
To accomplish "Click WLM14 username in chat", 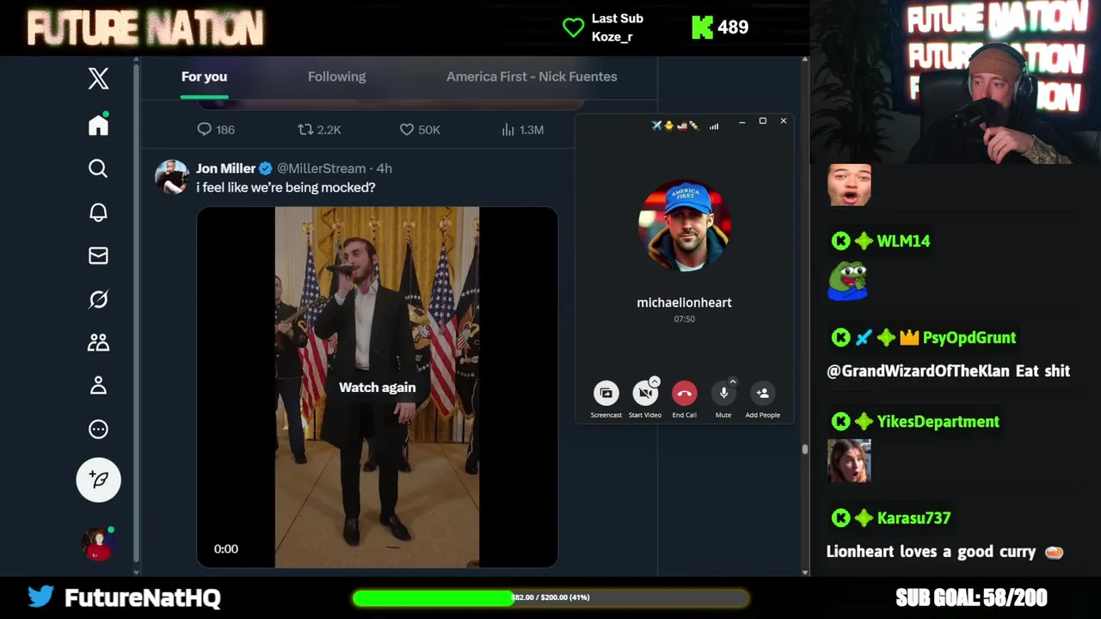I will pyautogui.click(x=903, y=242).
